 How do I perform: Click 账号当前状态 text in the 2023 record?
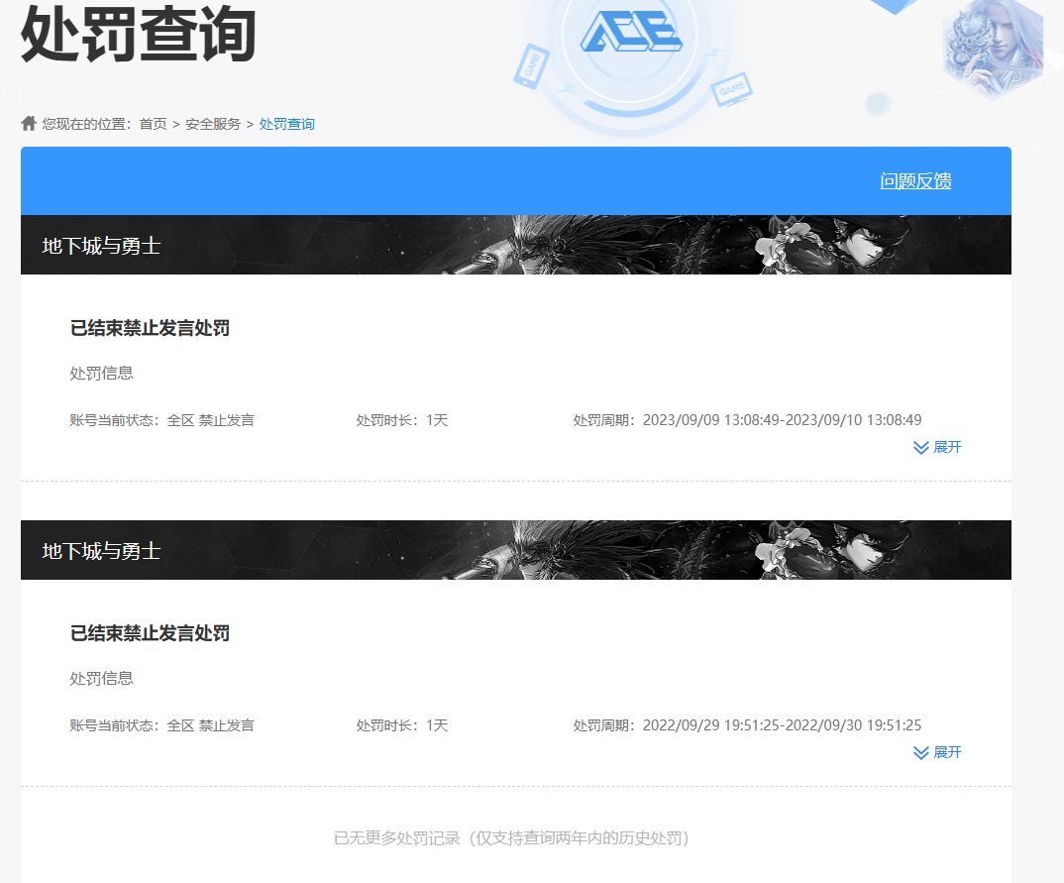(x=162, y=420)
